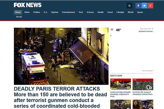The height and width of the screenshot is (109, 164).
Task: Click the weather condition icon beside 46°
Action: click(x=112, y=30)
